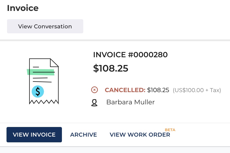This screenshot has width=230, height=153.
Task: Archive this invoice
Action: point(84,135)
